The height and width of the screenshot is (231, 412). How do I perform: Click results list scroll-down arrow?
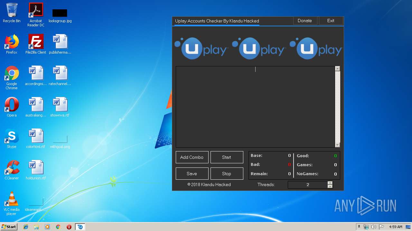click(337, 145)
